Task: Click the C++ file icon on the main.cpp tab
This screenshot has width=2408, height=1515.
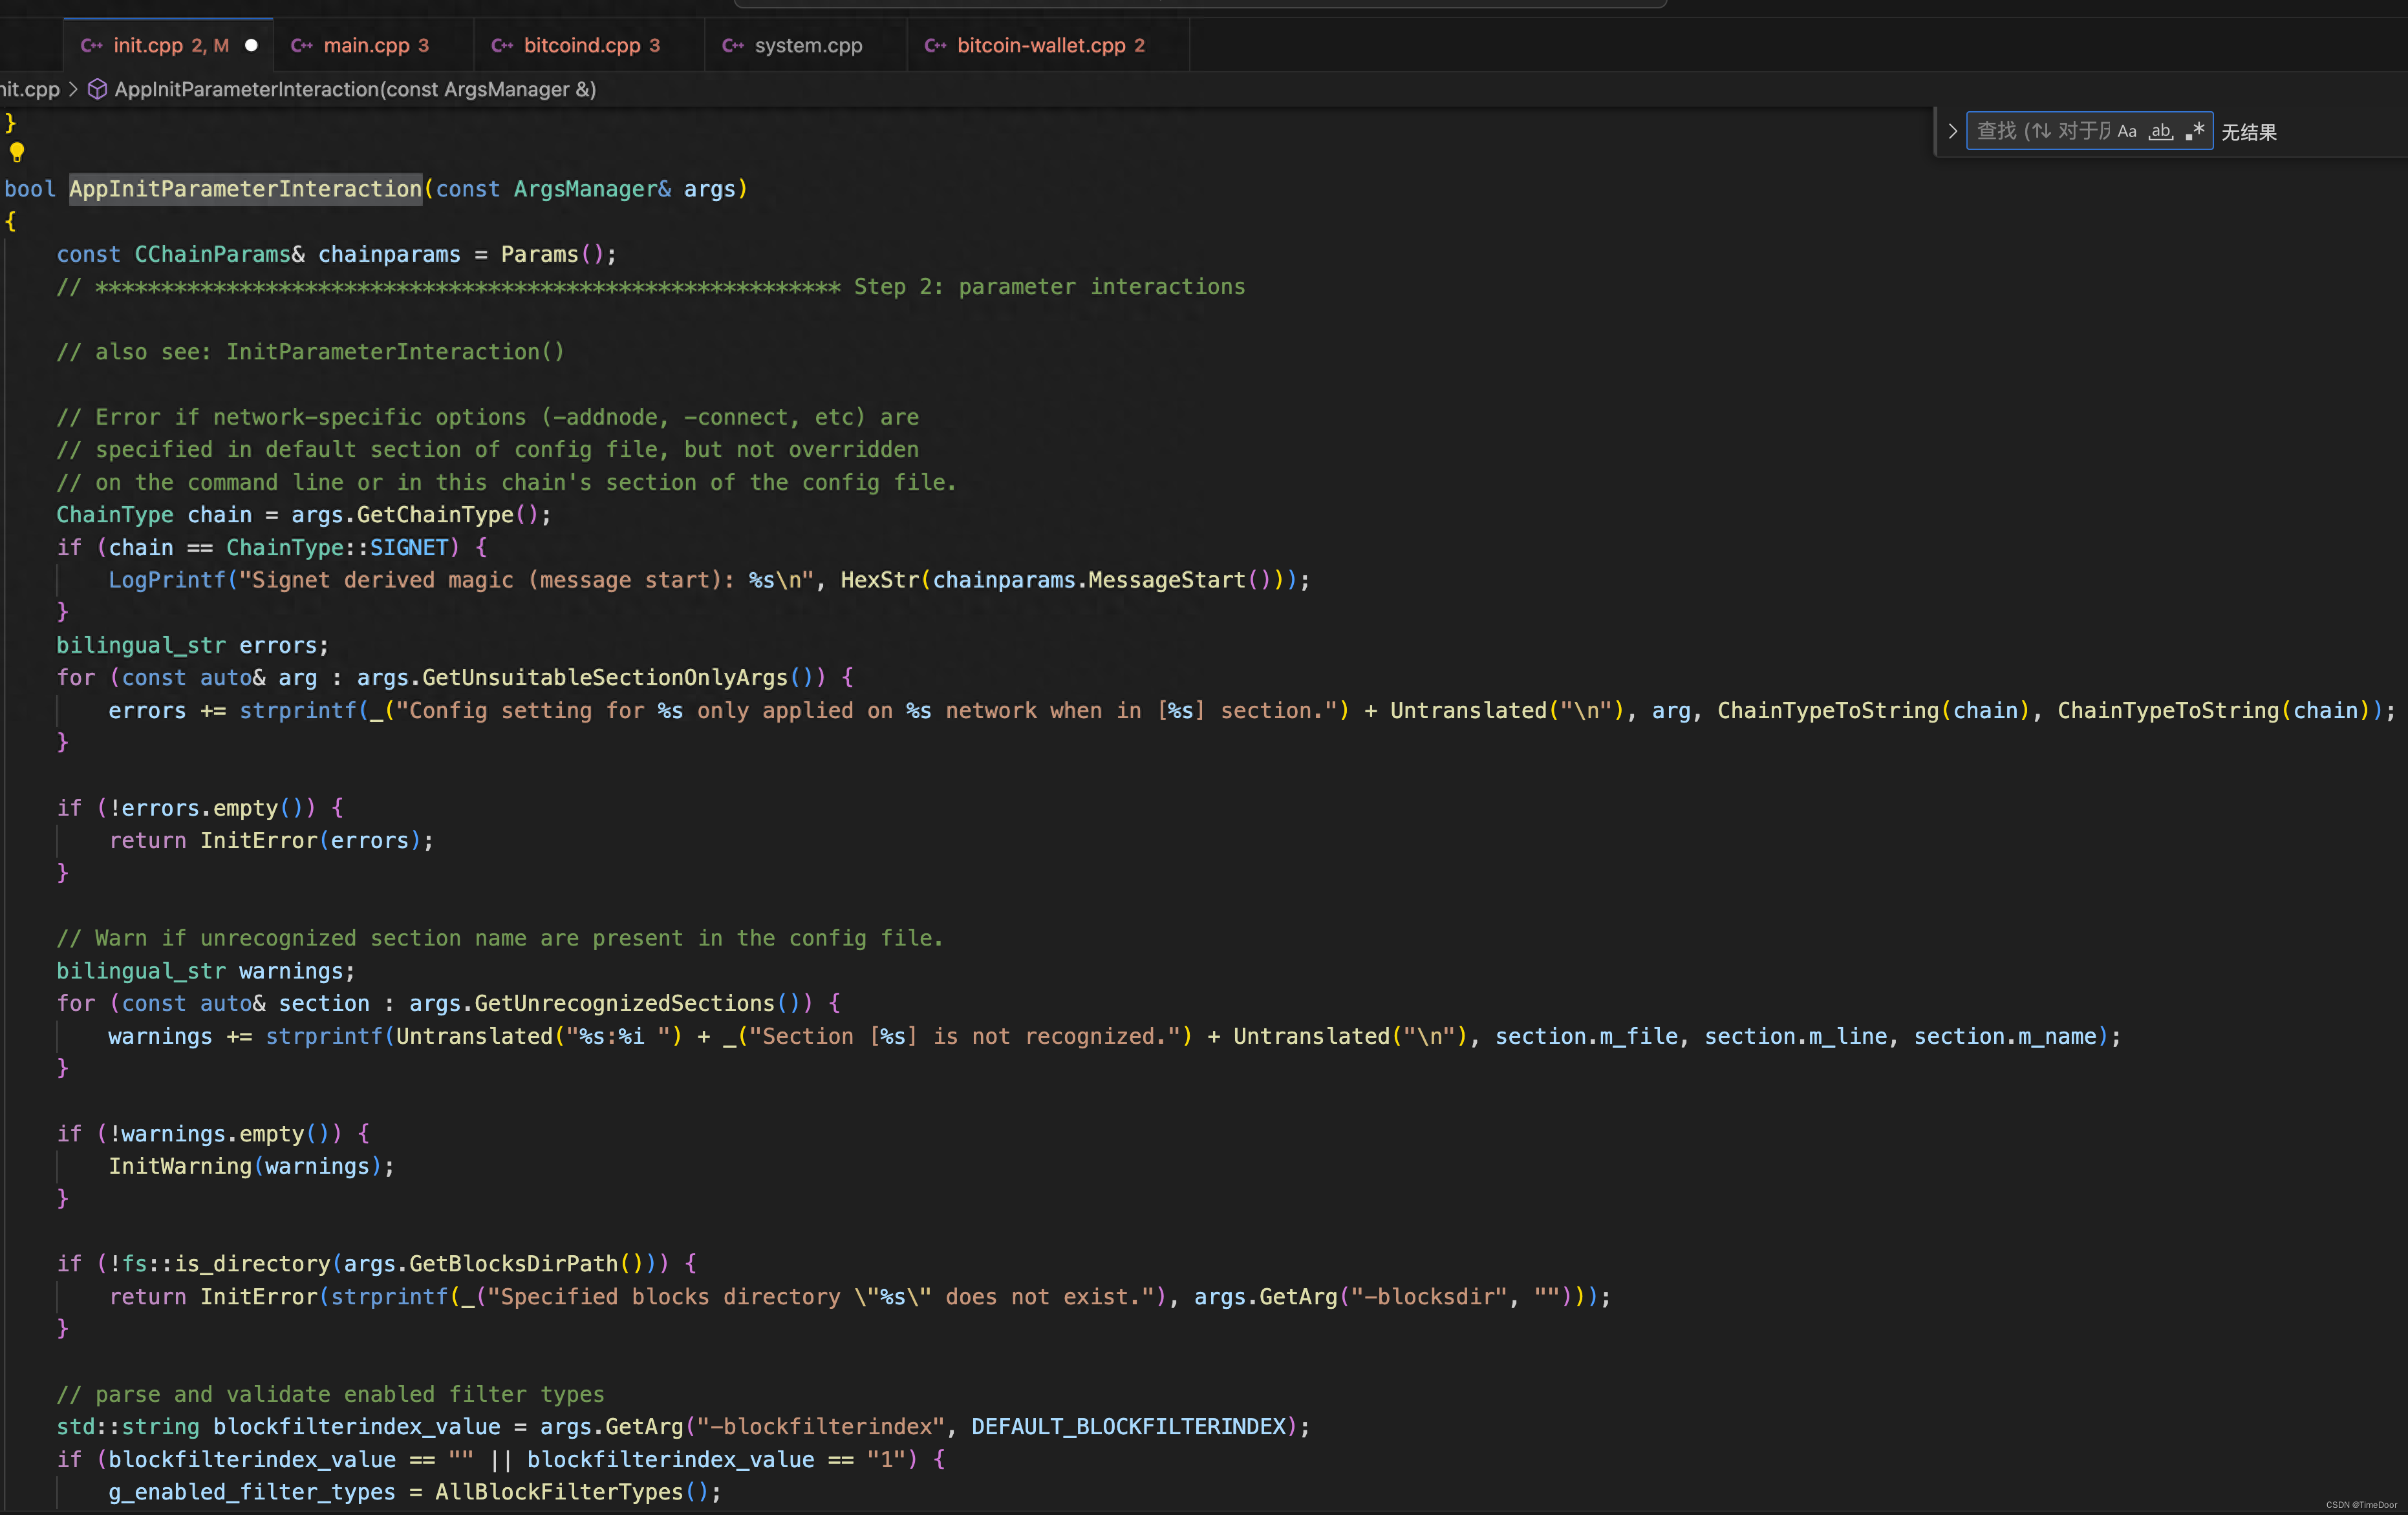Action: click(x=301, y=45)
